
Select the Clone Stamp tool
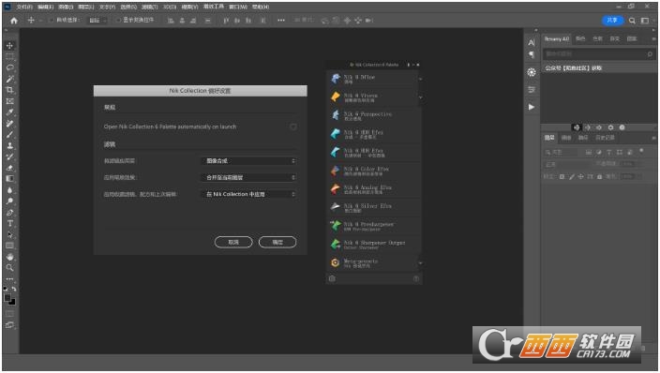coord(9,145)
